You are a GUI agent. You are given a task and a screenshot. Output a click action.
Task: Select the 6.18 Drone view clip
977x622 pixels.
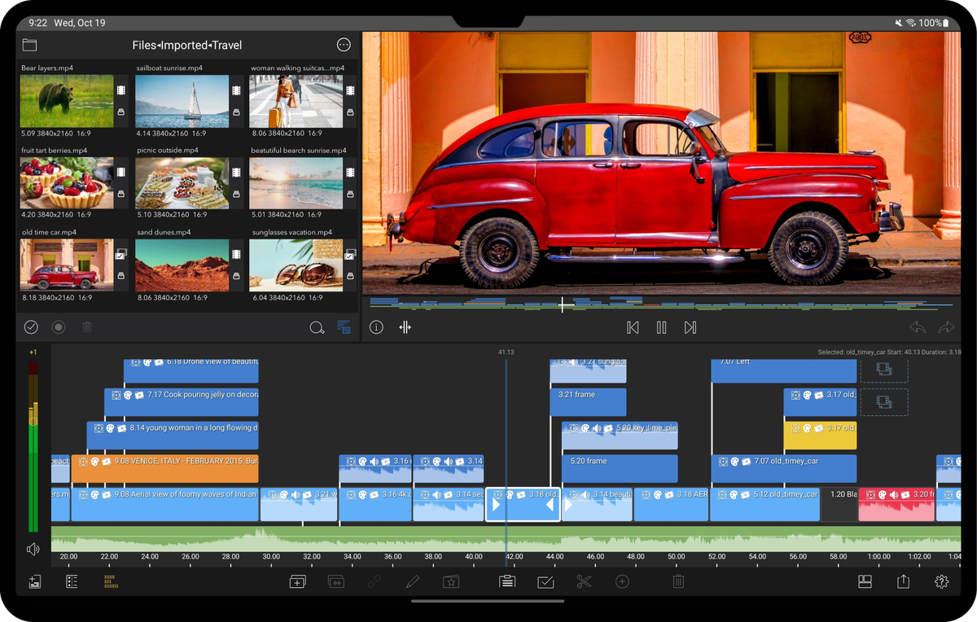coord(191,371)
